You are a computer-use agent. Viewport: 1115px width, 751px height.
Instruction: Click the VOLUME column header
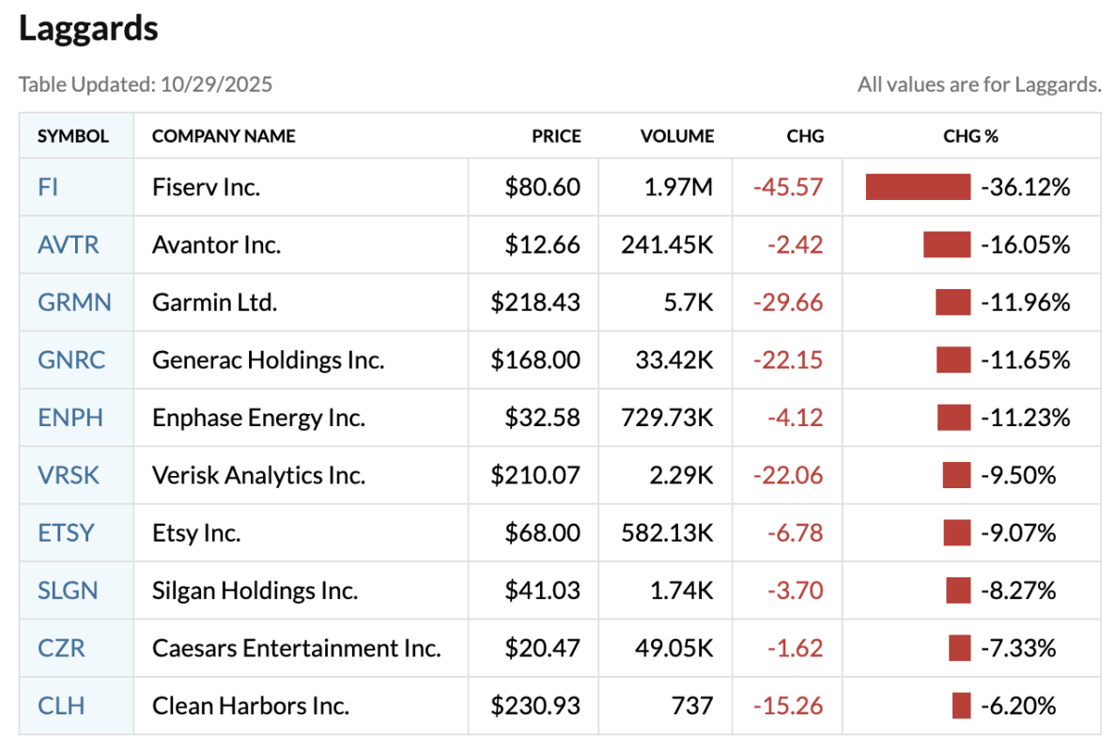click(676, 136)
